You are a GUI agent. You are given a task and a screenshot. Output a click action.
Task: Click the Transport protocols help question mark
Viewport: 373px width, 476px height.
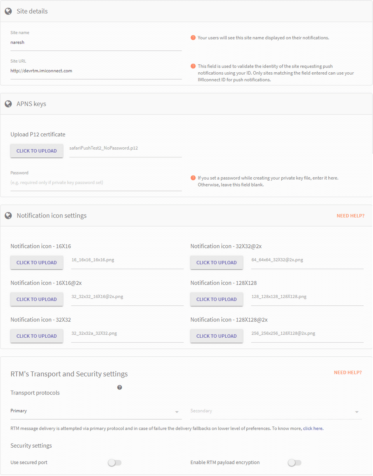tap(120, 387)
